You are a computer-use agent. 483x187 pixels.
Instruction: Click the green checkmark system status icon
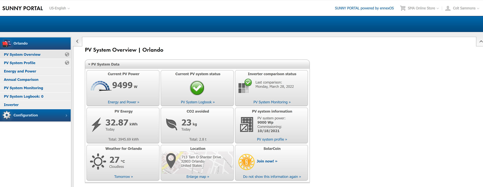tap(197, 88)
